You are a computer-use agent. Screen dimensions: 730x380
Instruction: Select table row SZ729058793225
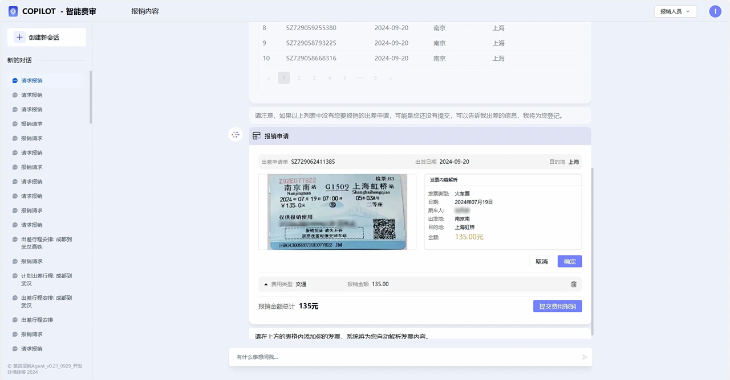point(420,43)
